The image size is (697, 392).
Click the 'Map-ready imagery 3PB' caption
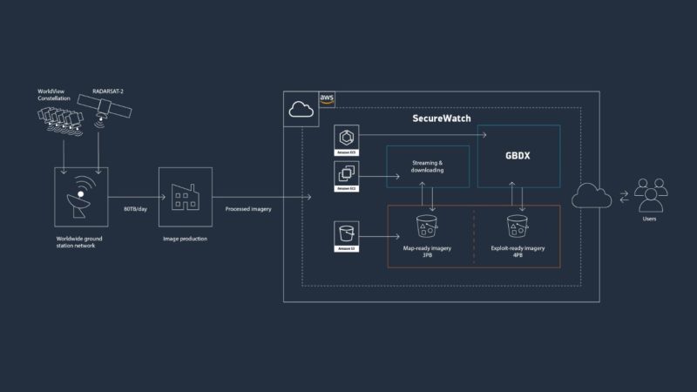[427, 252]
